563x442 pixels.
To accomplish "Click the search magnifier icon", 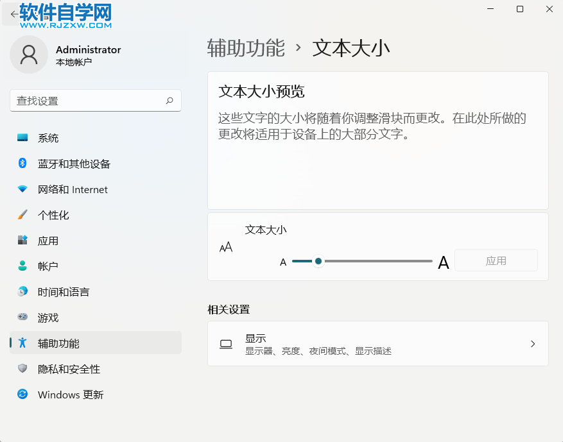I will [169, 101].
